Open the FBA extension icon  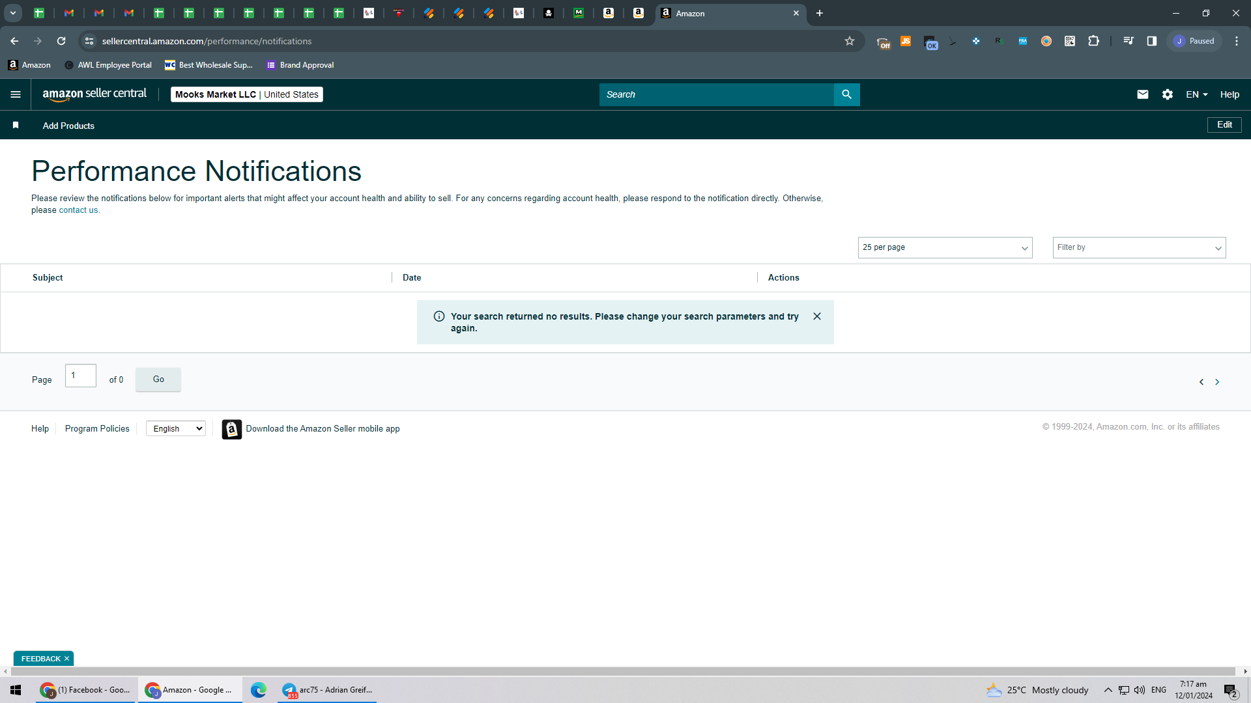(x=1023, y=41)
